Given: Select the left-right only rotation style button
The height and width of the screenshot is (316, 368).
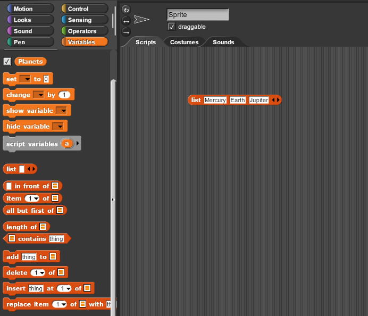Looking at the screenshot, I should [x=126, y=20].
